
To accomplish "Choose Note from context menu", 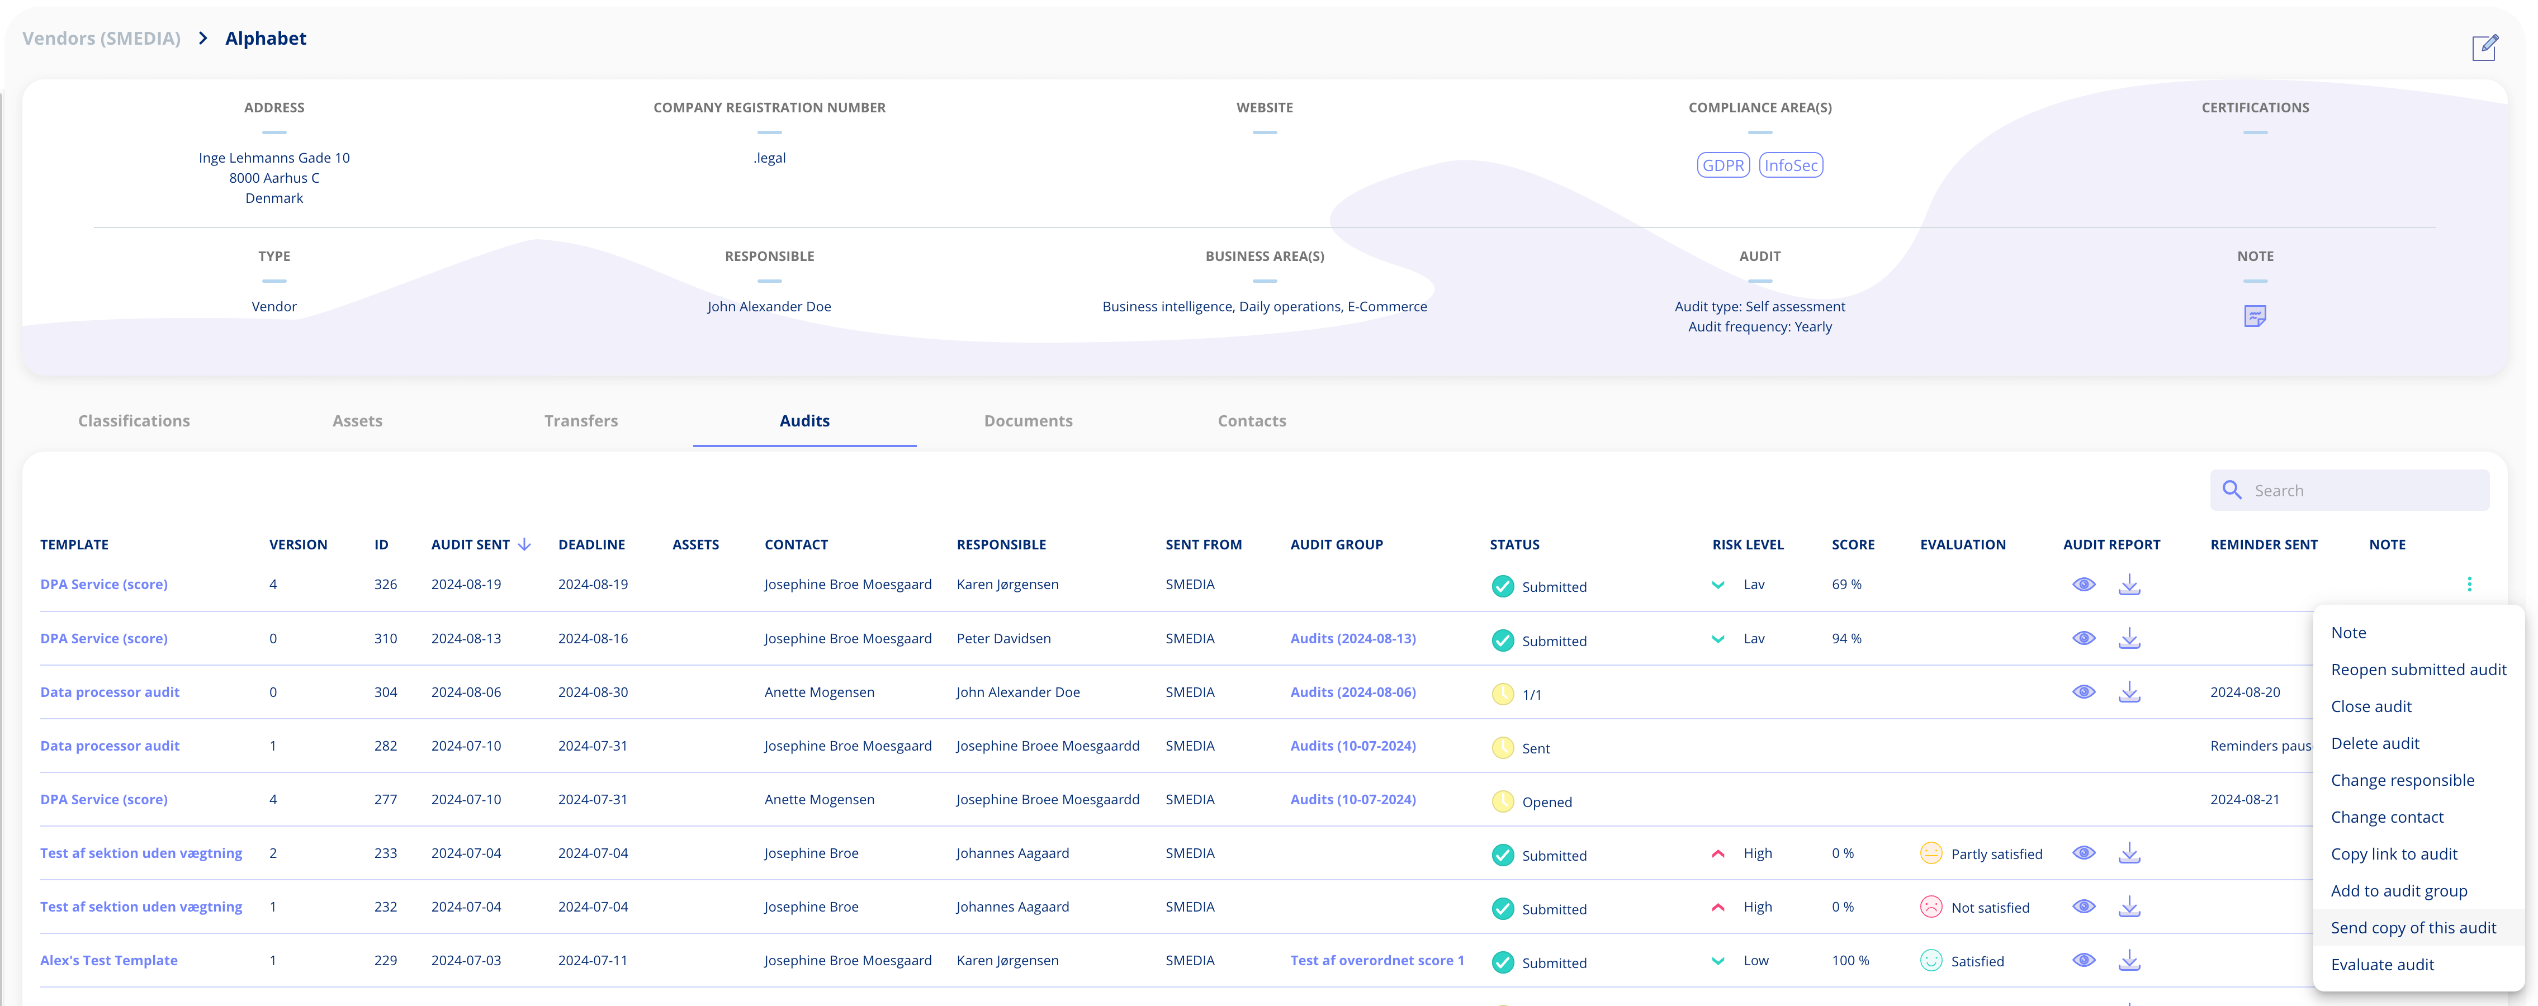I will [x=2419, y=633].
